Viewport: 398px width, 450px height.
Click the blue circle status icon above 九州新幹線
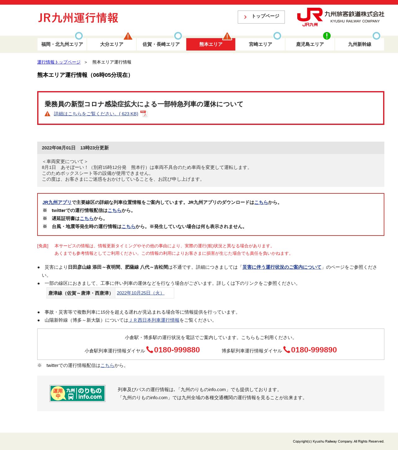pyautogui.click(x=376, y=36)
